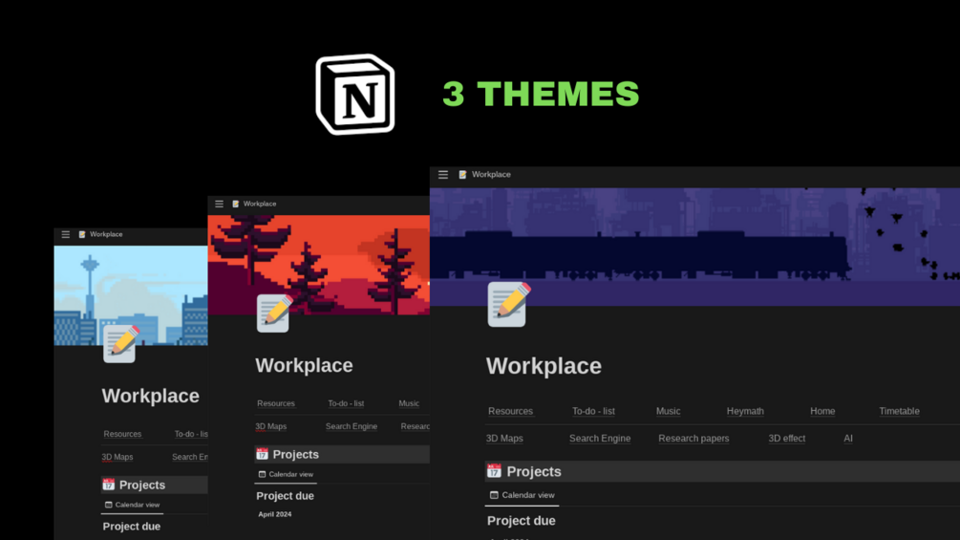Image resolution: width=960 pixels, height=540 pixels.
Task: Open the 3D Maps link in the red window
Action: (270, 426)
